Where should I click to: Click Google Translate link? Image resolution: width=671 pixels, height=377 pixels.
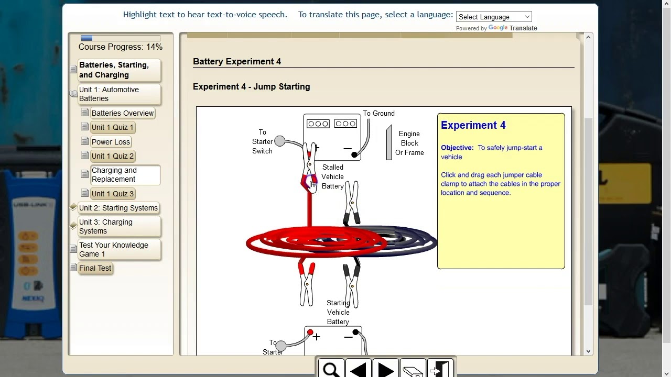point(513,28)
